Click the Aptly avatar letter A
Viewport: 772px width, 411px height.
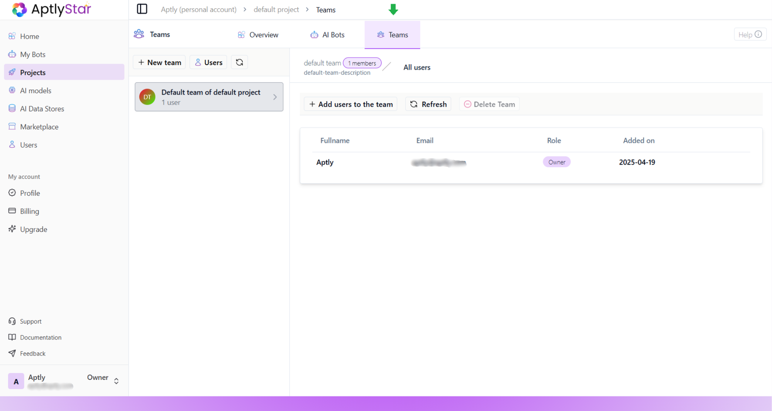(16, 381)
